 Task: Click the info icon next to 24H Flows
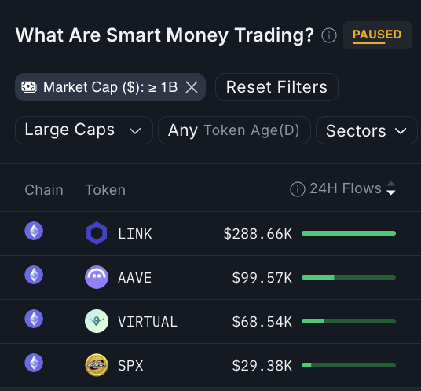(x=298, y=189)
